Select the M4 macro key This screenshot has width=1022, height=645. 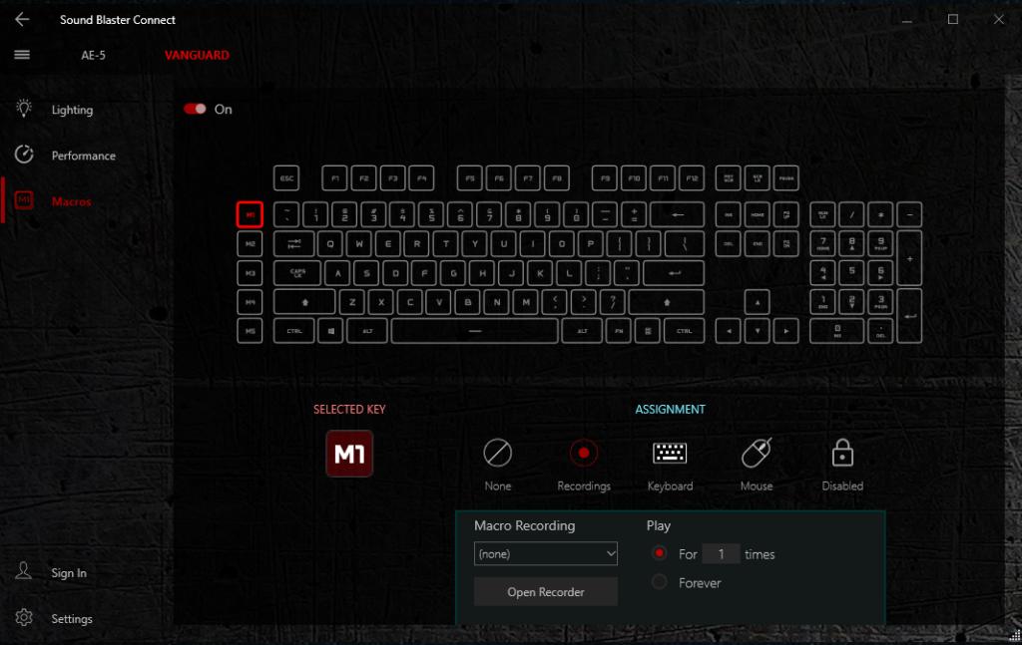coord(250,302)
